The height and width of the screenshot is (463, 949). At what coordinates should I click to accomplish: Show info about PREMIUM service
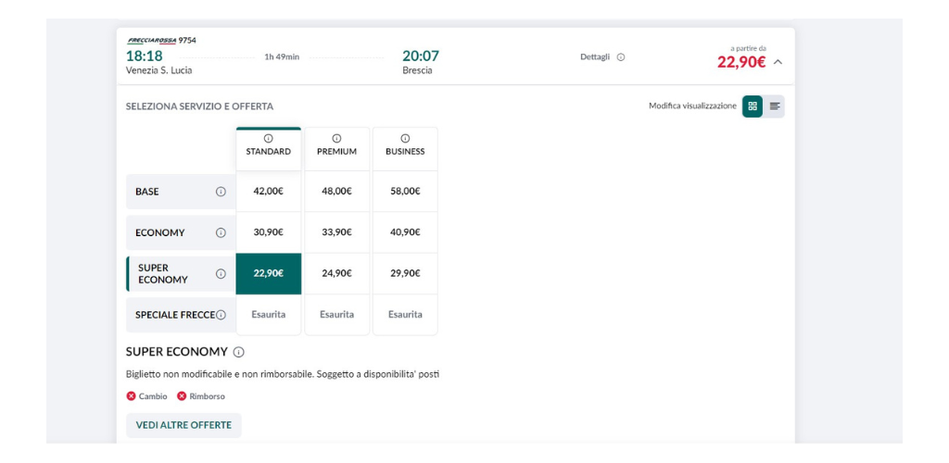click(336, 138)
